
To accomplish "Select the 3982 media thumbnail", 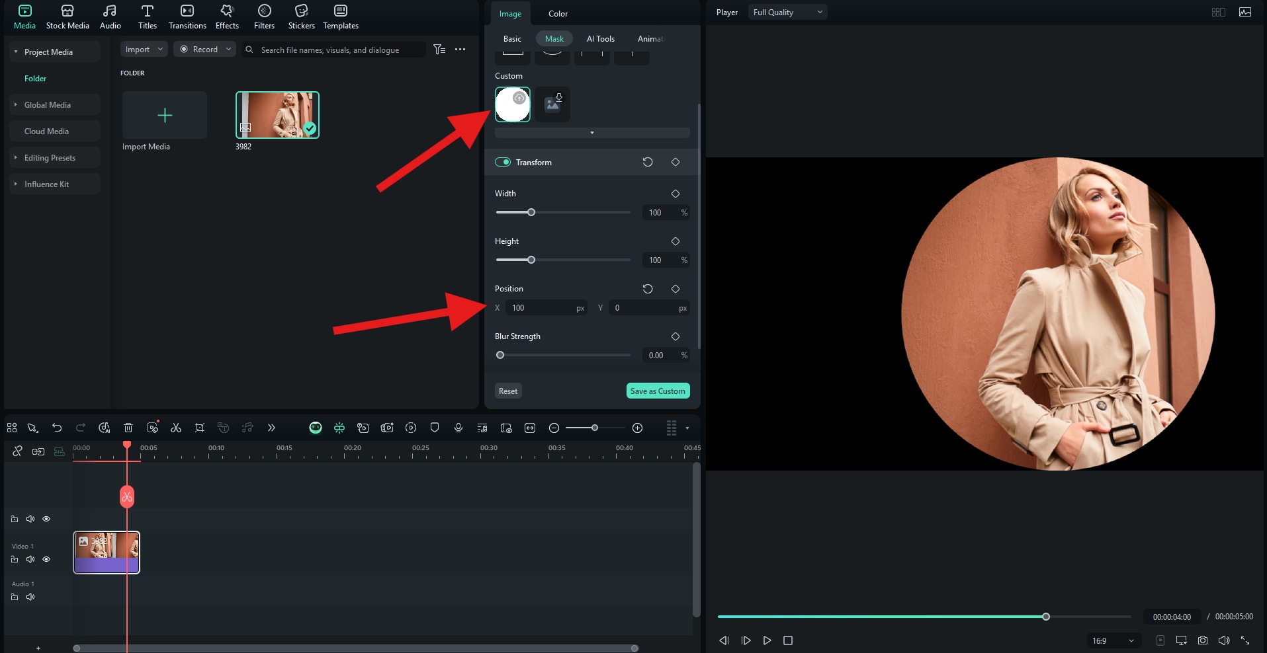I will pos(277,115).
